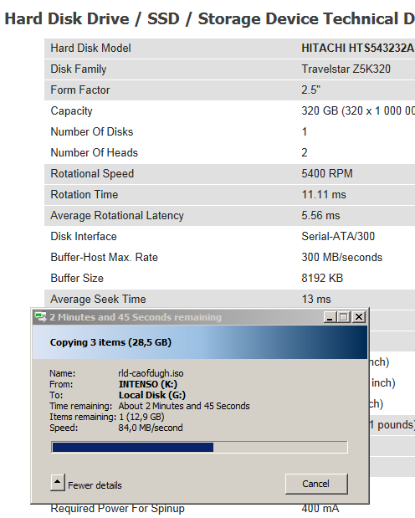The height and width of the screenshot is (518, 415).
Task: Click the 13 ms seek time value
Action: coord(316,299)
